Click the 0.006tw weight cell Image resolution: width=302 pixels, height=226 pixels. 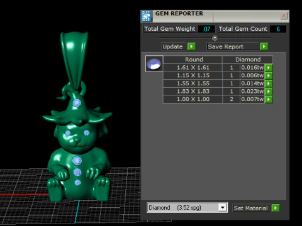point(252,75)
